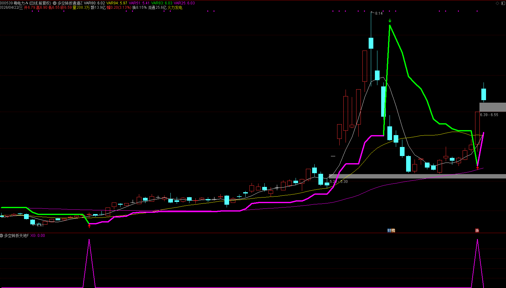506x288 pixels.
Task: Click the diamond icon at top right
Action: 497,3
